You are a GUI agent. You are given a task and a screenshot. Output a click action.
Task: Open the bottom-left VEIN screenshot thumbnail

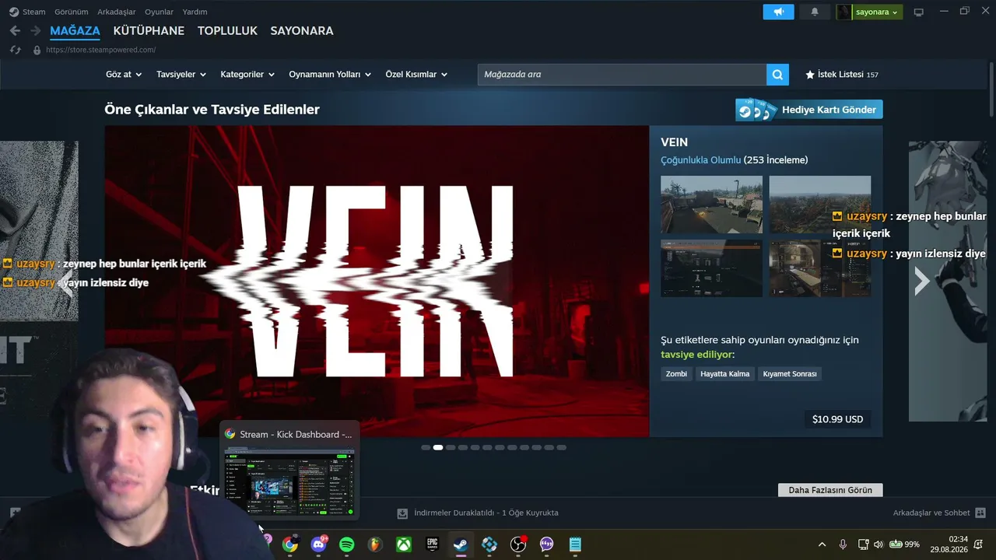711,268
